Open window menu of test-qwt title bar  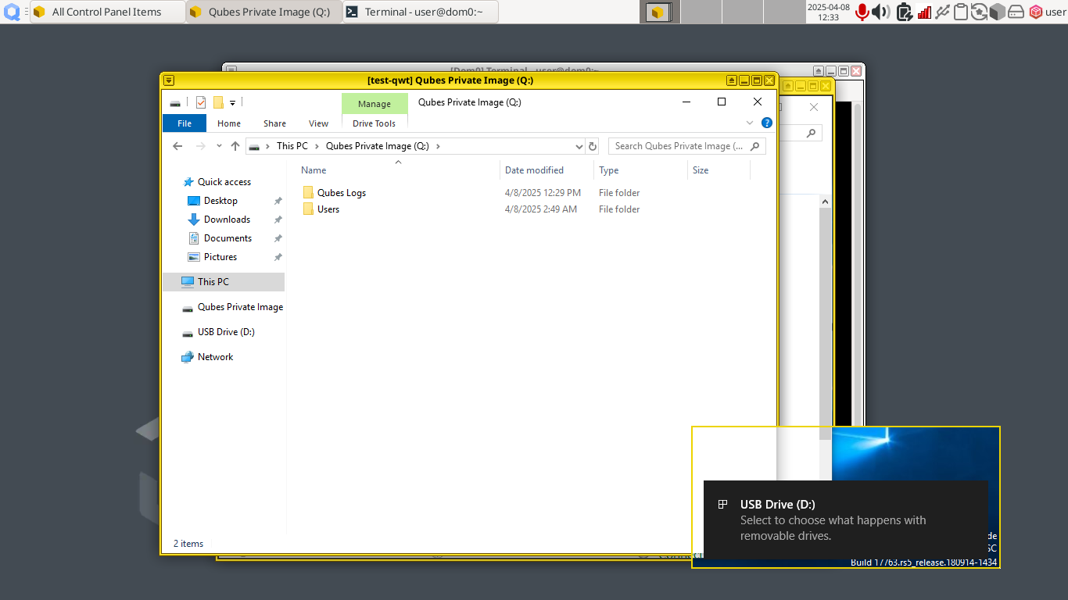169,80
